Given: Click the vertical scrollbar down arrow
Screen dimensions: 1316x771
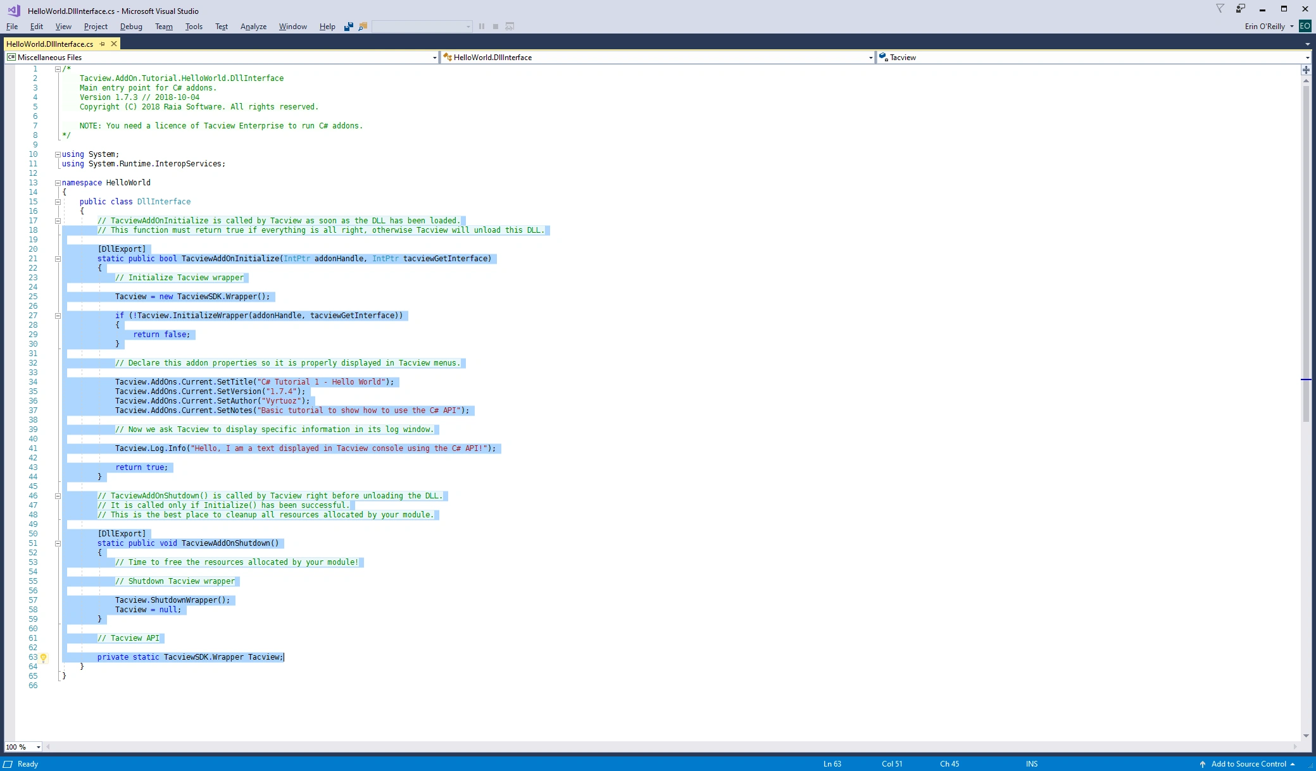Looking at the screenshot, I should (x=1306, y=736).
